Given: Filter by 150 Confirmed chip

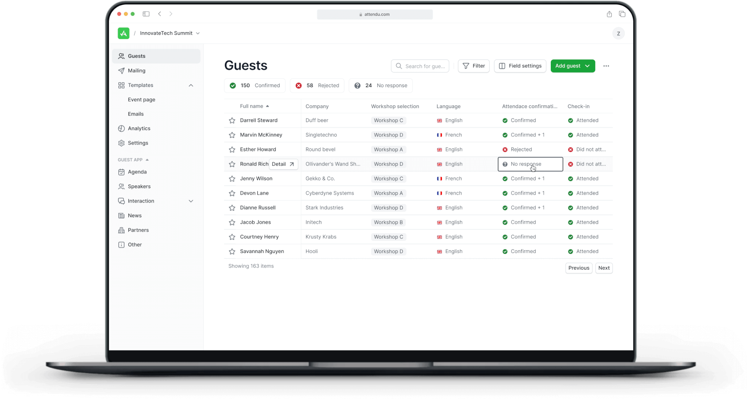Looking at the screenshot, I should [x=255, y=85].
